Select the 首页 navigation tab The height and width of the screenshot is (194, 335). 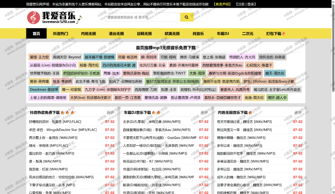(36, 33)
